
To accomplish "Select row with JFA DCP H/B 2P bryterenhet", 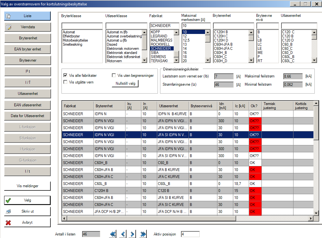I will pos(188,212).
